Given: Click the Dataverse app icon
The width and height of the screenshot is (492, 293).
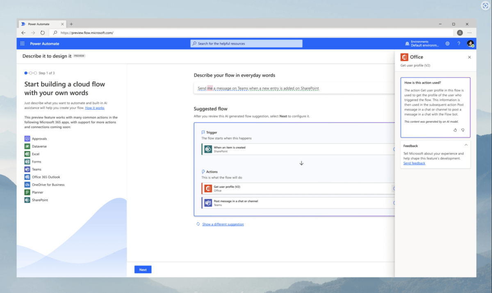Looking at the screenshot, I should [27, 146].
